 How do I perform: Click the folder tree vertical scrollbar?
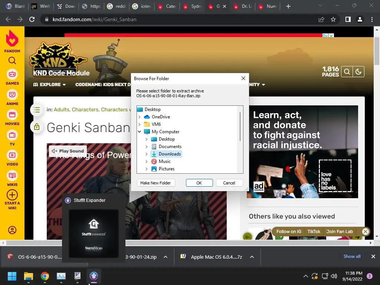click(240, 126)
